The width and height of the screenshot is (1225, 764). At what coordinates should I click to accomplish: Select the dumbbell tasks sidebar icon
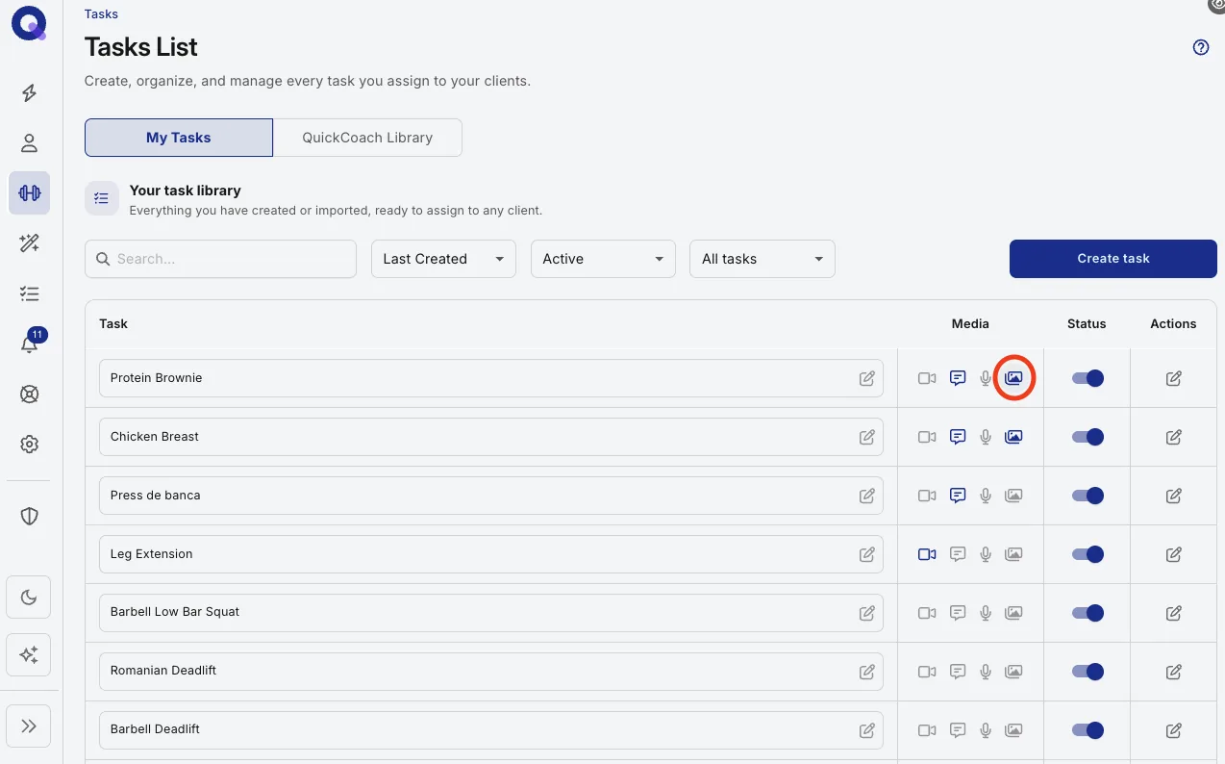coord(29,193)
